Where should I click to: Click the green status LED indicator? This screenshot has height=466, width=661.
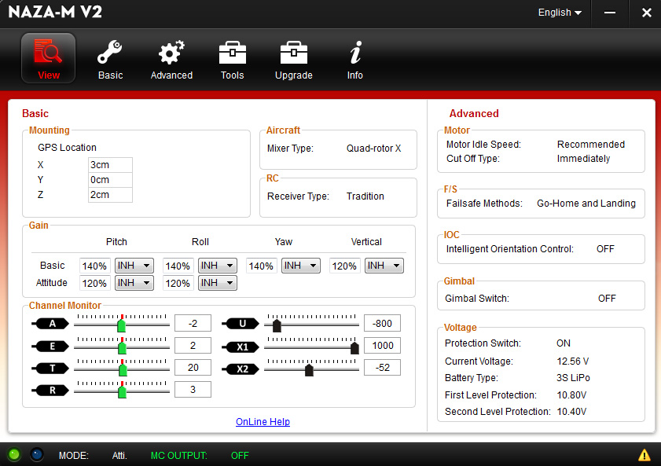(14, 454)
